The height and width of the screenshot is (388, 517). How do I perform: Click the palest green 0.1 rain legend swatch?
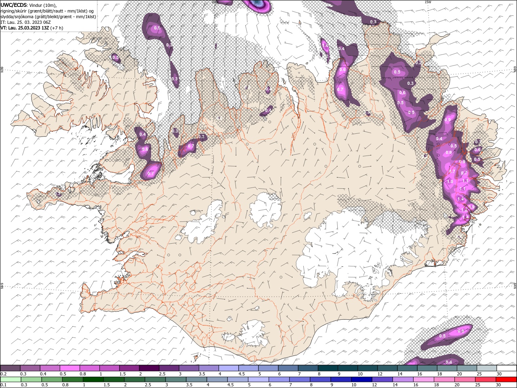(10, 379)
